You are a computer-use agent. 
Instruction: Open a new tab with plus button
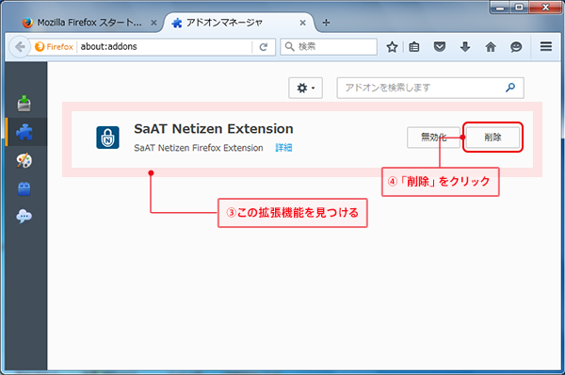pos(326,23)
